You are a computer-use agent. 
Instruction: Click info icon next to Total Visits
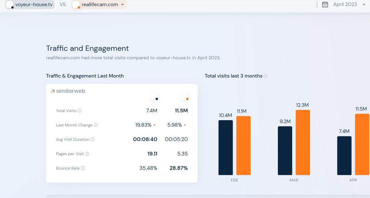(x=80, y=111)
